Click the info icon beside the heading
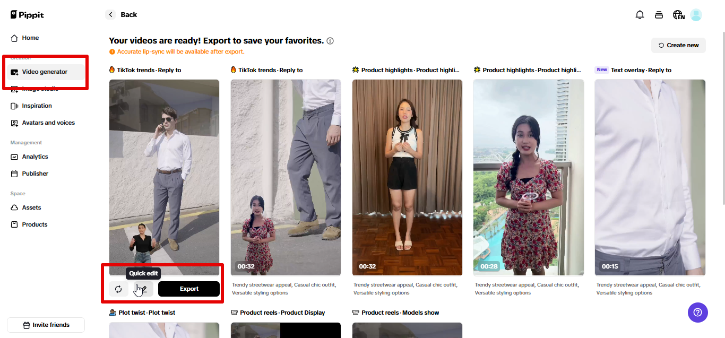Viewport: 725px width, 338px height. tap(330, 41)
